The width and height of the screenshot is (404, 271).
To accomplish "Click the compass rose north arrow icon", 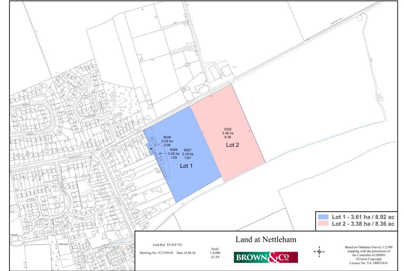I will 319,252.
